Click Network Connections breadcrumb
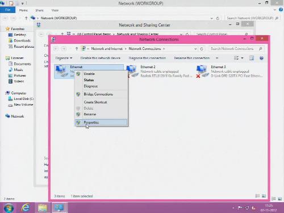Image resolution: width=284 pixels, height=213 pixels. point(145,49)
